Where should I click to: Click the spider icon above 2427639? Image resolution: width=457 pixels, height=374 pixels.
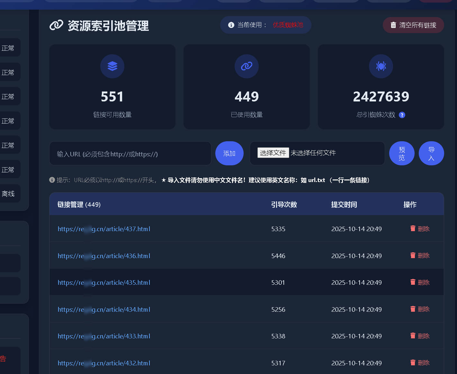click(381, 66)
